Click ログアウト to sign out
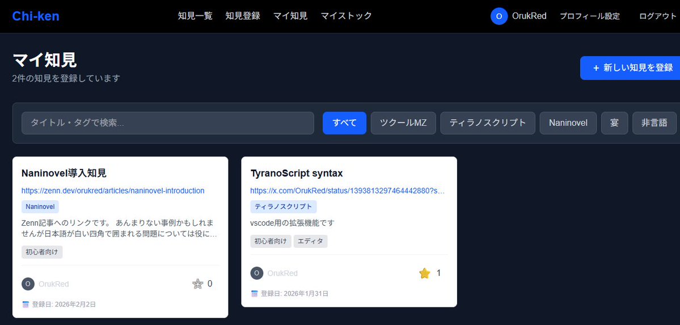Viewport: 680px width, 325px height. [x=658, y=16]
